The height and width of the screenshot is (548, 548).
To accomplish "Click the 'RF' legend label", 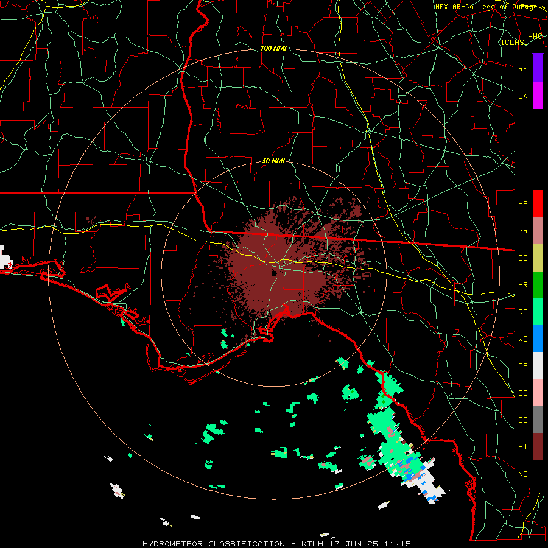I will pyautogui.click(x=522, y=68).
